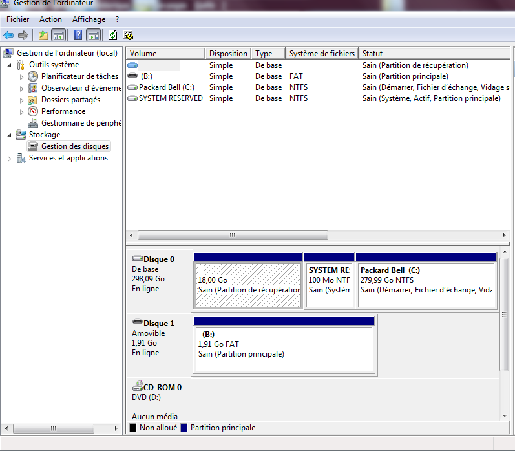Select the 18,00 Go recovery partition block

[248, 285]
